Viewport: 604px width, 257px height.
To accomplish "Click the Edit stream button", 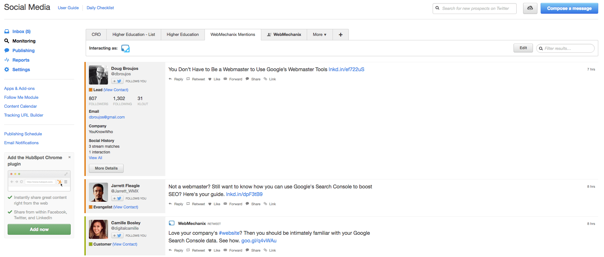I will pyautogui.click(x=523, y=48).
